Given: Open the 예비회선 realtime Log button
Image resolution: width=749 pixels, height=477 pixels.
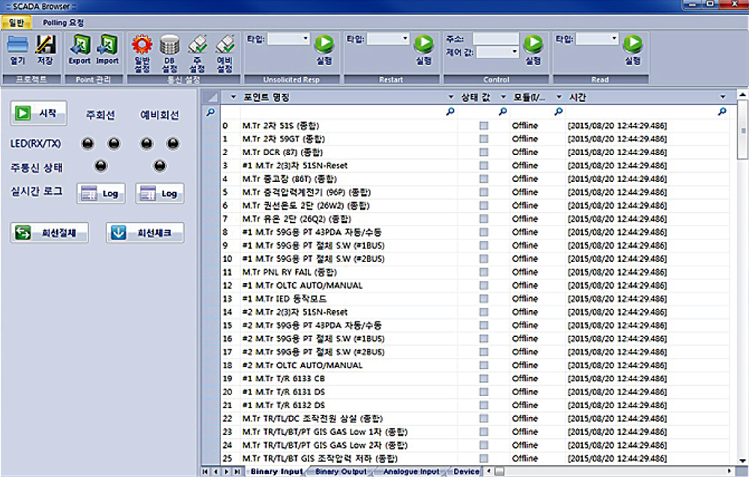Looking at the screenshot, I should click(x=160, y=193).
